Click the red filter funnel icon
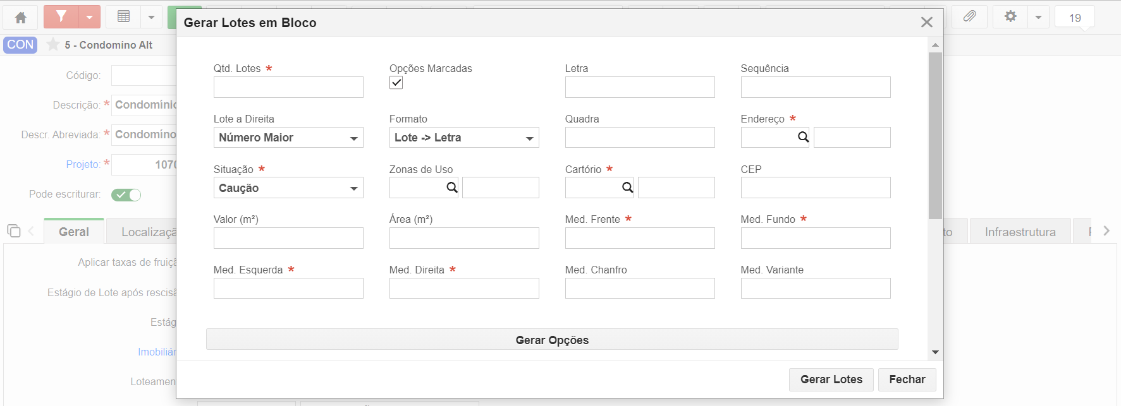 coord(61,17)
